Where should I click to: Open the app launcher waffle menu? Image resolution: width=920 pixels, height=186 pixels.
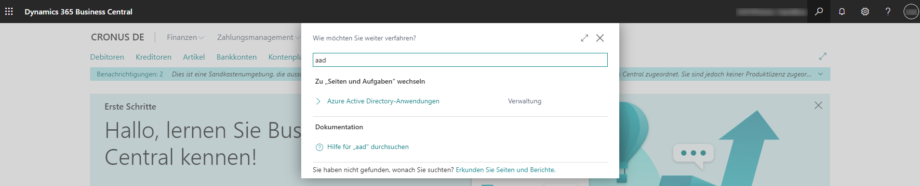click(9, 12)
